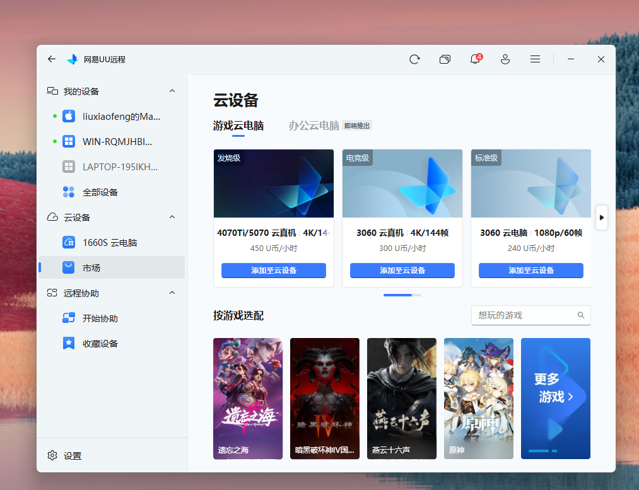The width and height of the screenshot is (639, 490).
Task: Click the 300 U币/小时 price text
Action: click(x=402, y=248)
